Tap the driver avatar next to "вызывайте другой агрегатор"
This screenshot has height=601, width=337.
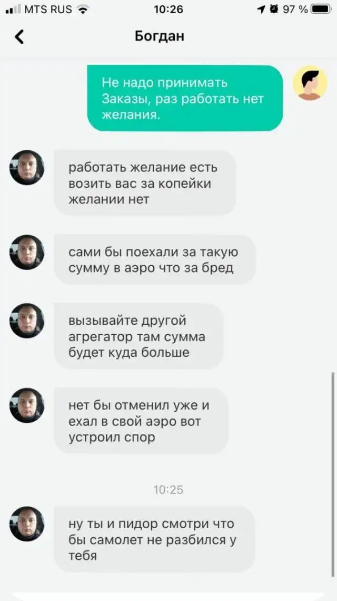click(x=27, y=321)
